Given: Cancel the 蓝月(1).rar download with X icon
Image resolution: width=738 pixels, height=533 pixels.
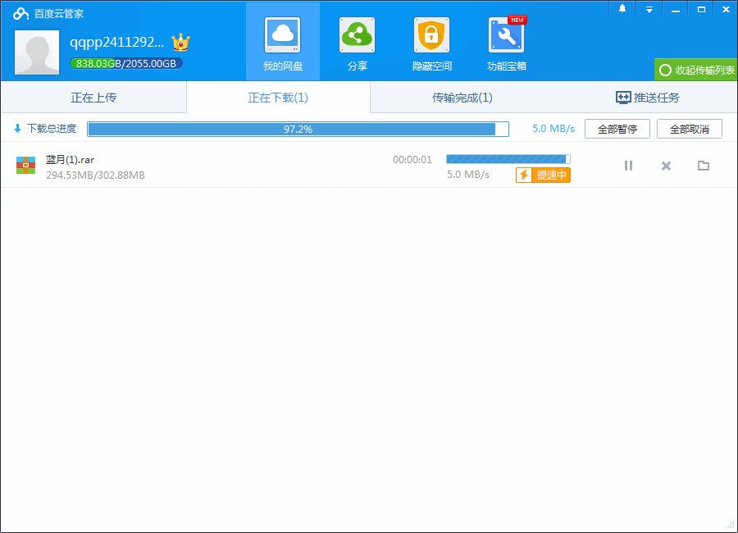Looking at the screenshot, I should point(666,166).
